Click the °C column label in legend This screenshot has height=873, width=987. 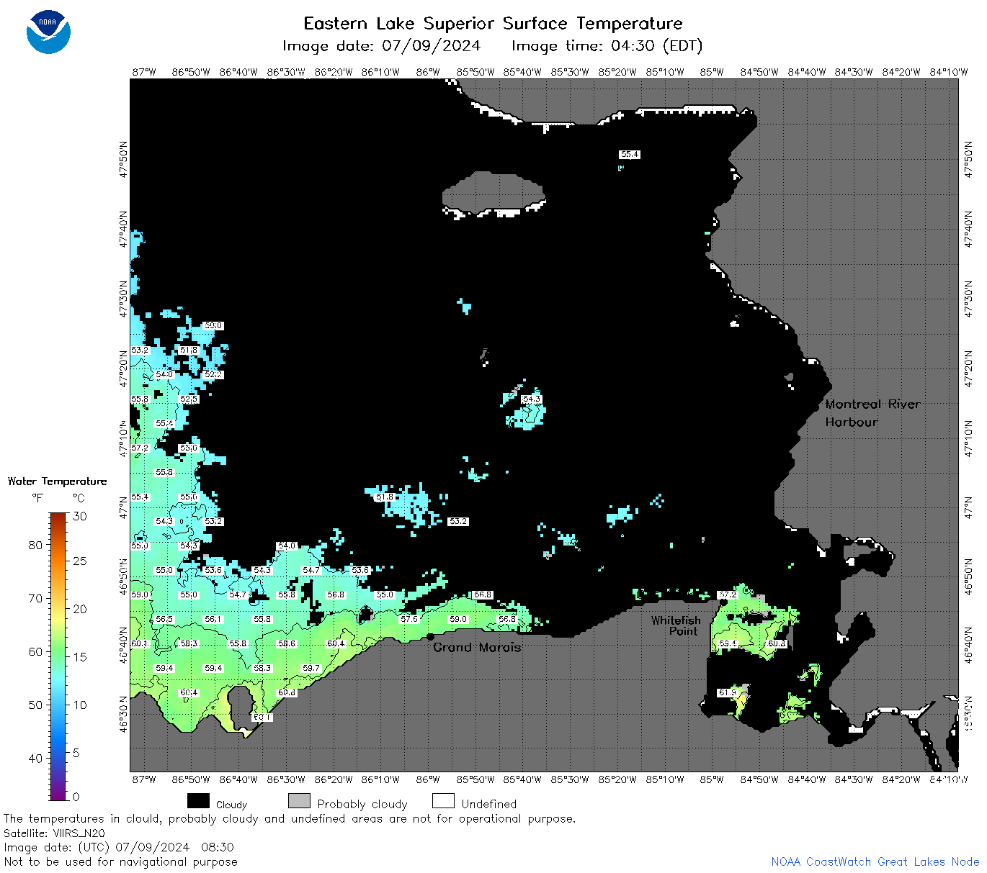coord(79,498)
